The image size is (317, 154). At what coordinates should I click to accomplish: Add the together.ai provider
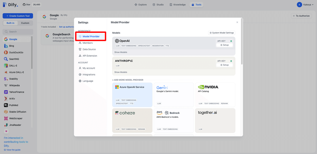click(x=216, y=121)
